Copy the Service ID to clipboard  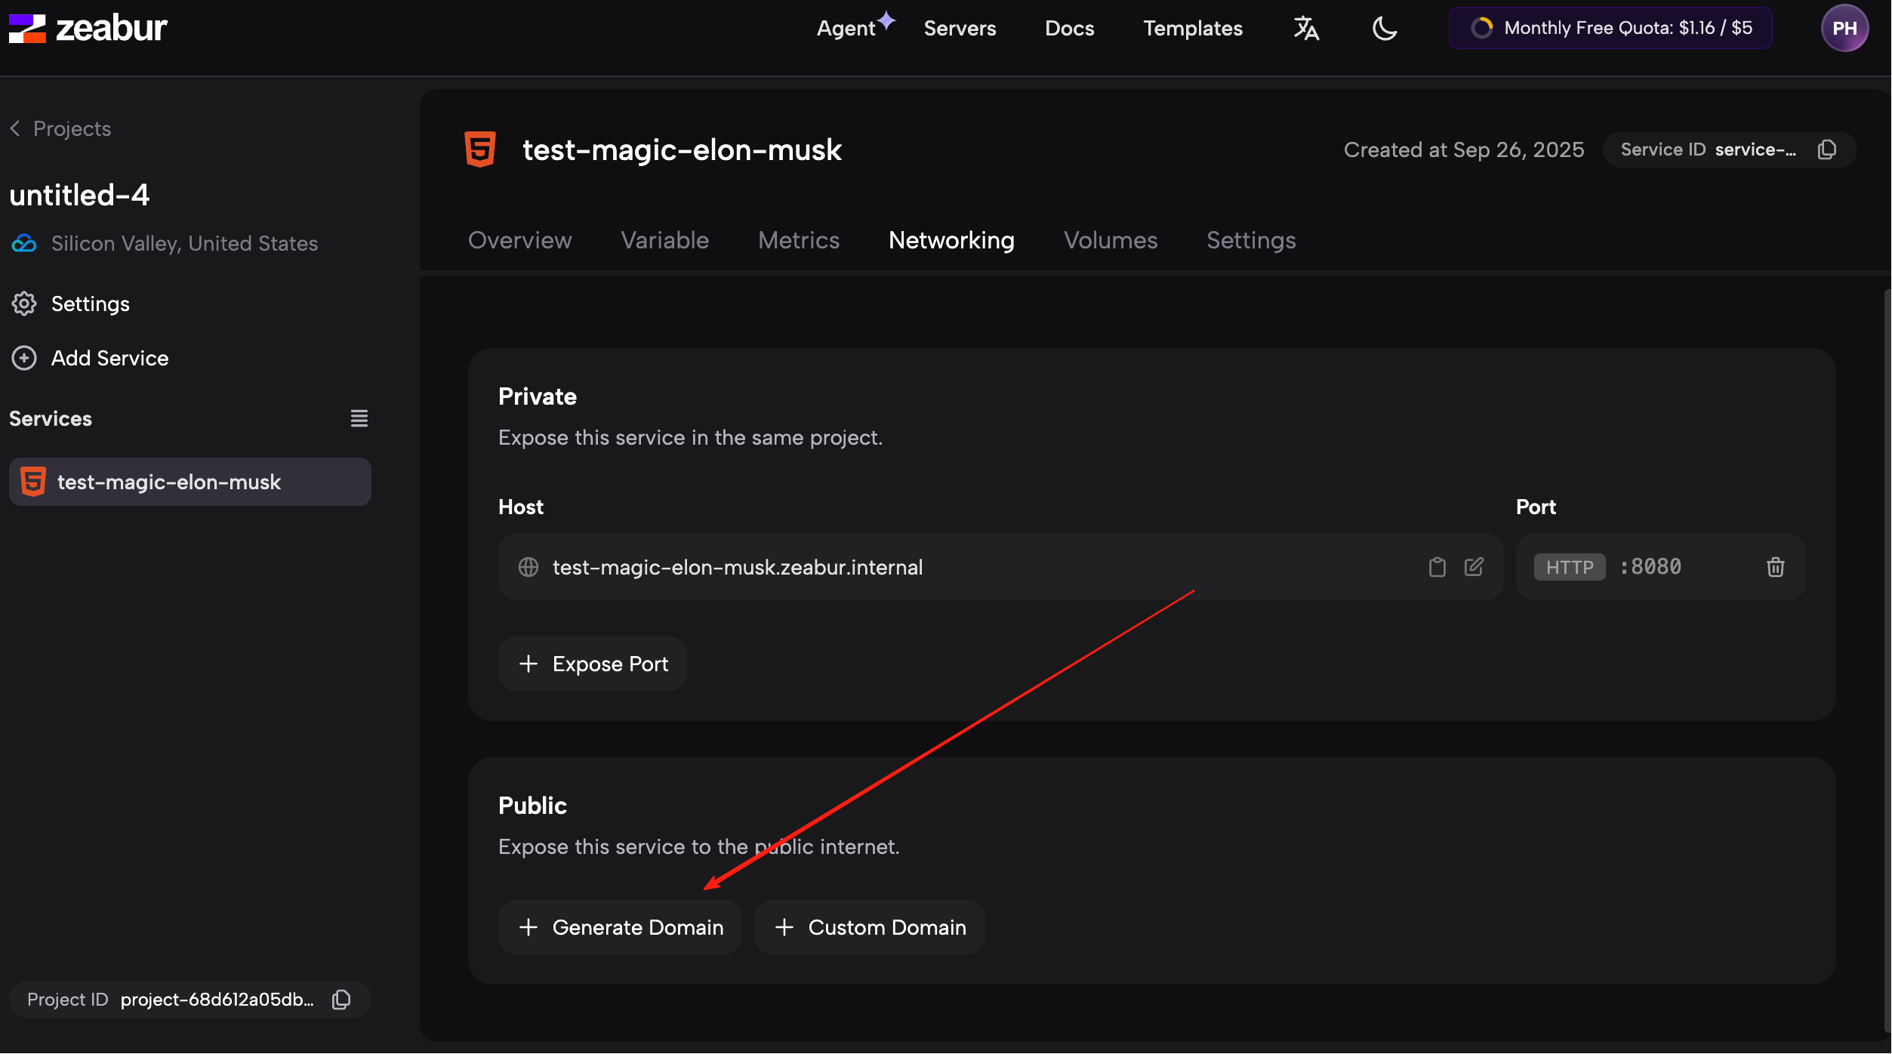tap(1826, 149)
